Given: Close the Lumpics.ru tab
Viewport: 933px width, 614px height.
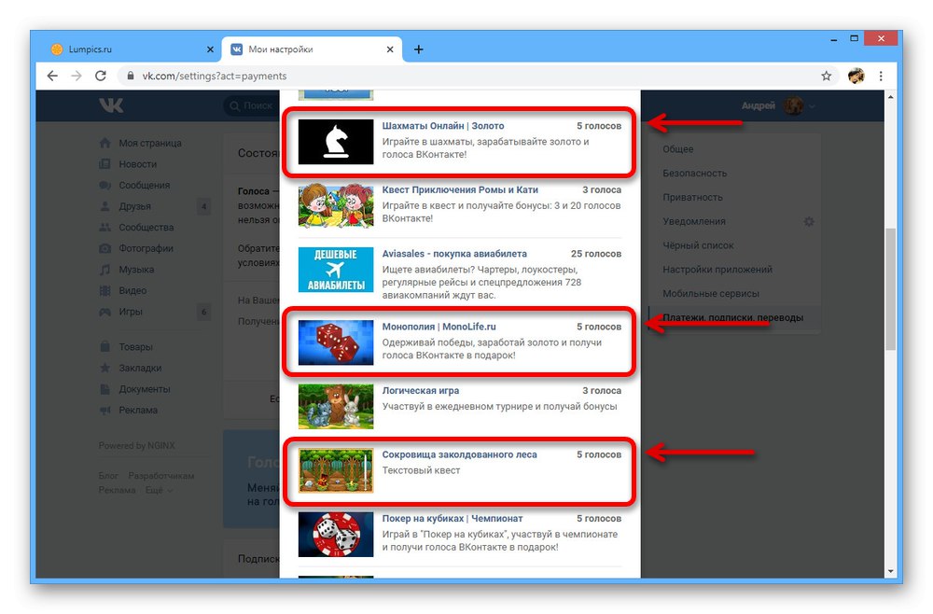Looking at the screenshot, I should (210, 49).
